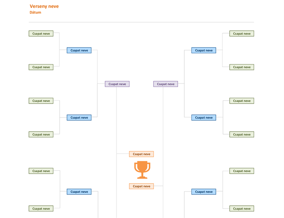Select the left purple semifinal team box

(x=117, y=84)
